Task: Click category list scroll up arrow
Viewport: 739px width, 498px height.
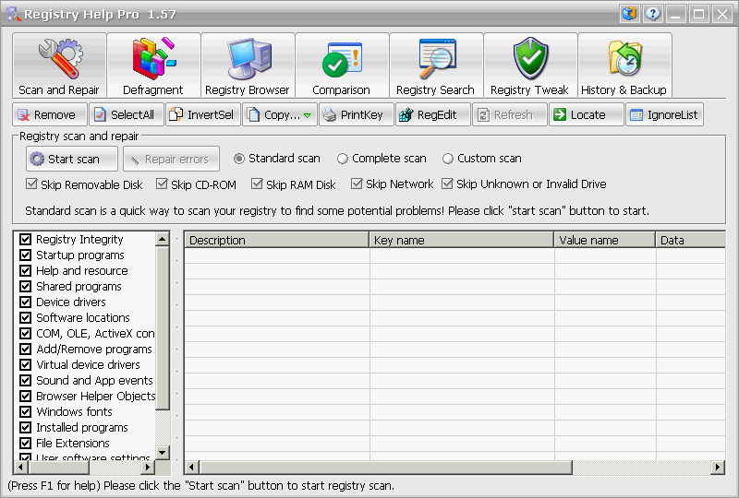Action: (163, 239)
